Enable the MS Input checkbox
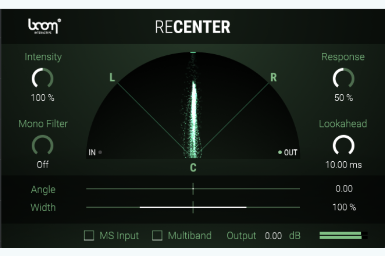 89,236
